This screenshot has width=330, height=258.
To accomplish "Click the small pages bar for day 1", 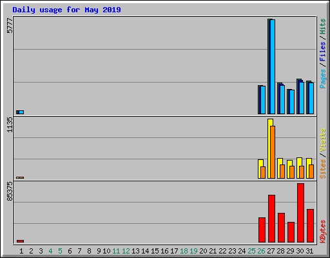I will pyautogui.click(x=21, y=112).
